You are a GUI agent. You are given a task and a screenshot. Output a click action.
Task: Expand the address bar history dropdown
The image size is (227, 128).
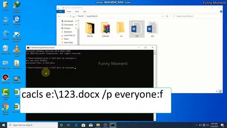pyautogui.click(x=162, y=16)
